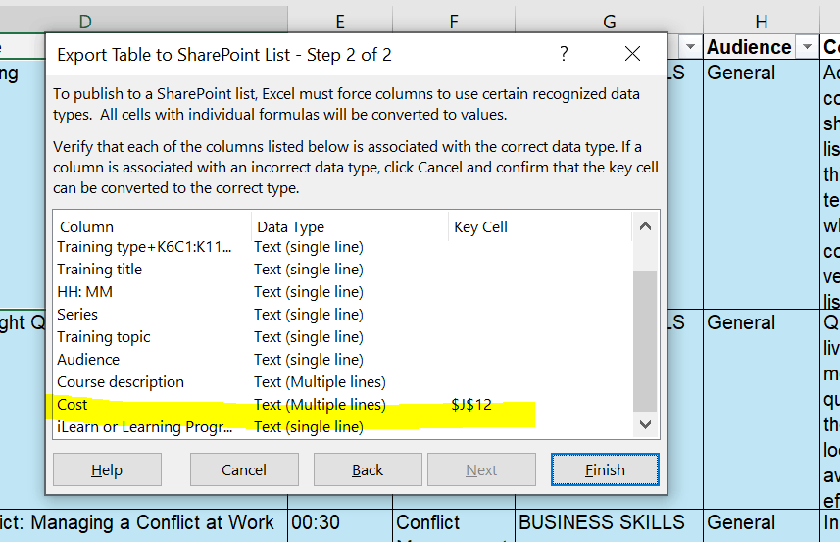
Task: Click the dialog title 'Export Table to SharePoint List'
Action: 224,55
